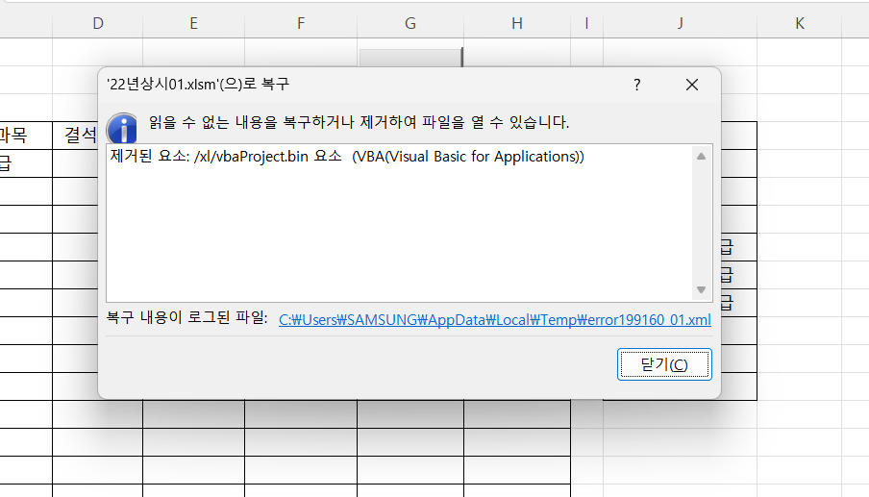Select the narrow column I header
Image resolution: width=869 pixels, height=497 pixels.
pos(586,23)
